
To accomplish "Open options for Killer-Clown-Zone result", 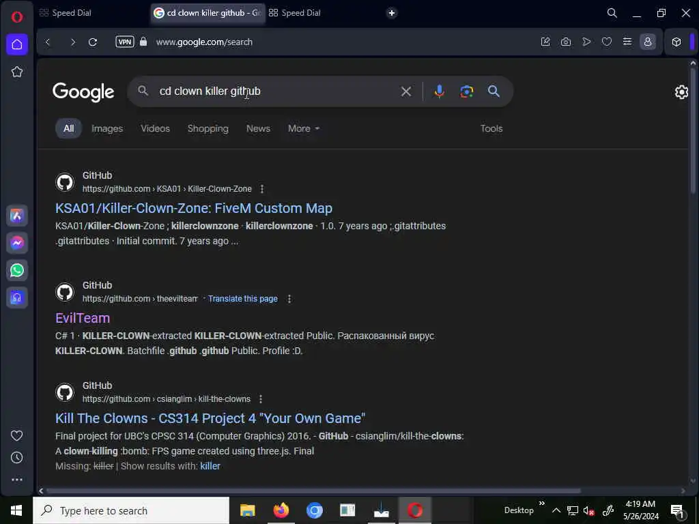I will [262, 189].
